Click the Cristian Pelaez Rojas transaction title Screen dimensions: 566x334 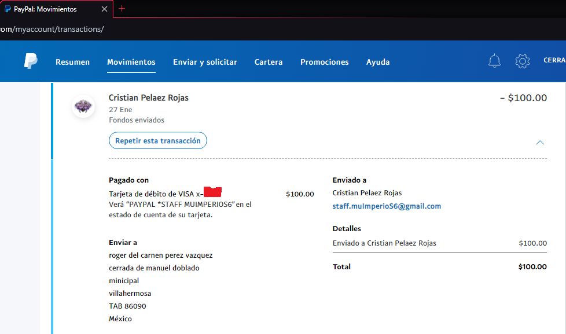[148, 98]
